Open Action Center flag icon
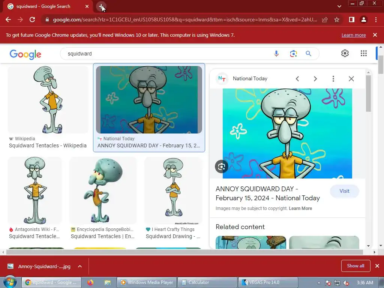This screenshot has width=384, height=288. (x=328, y=283)
